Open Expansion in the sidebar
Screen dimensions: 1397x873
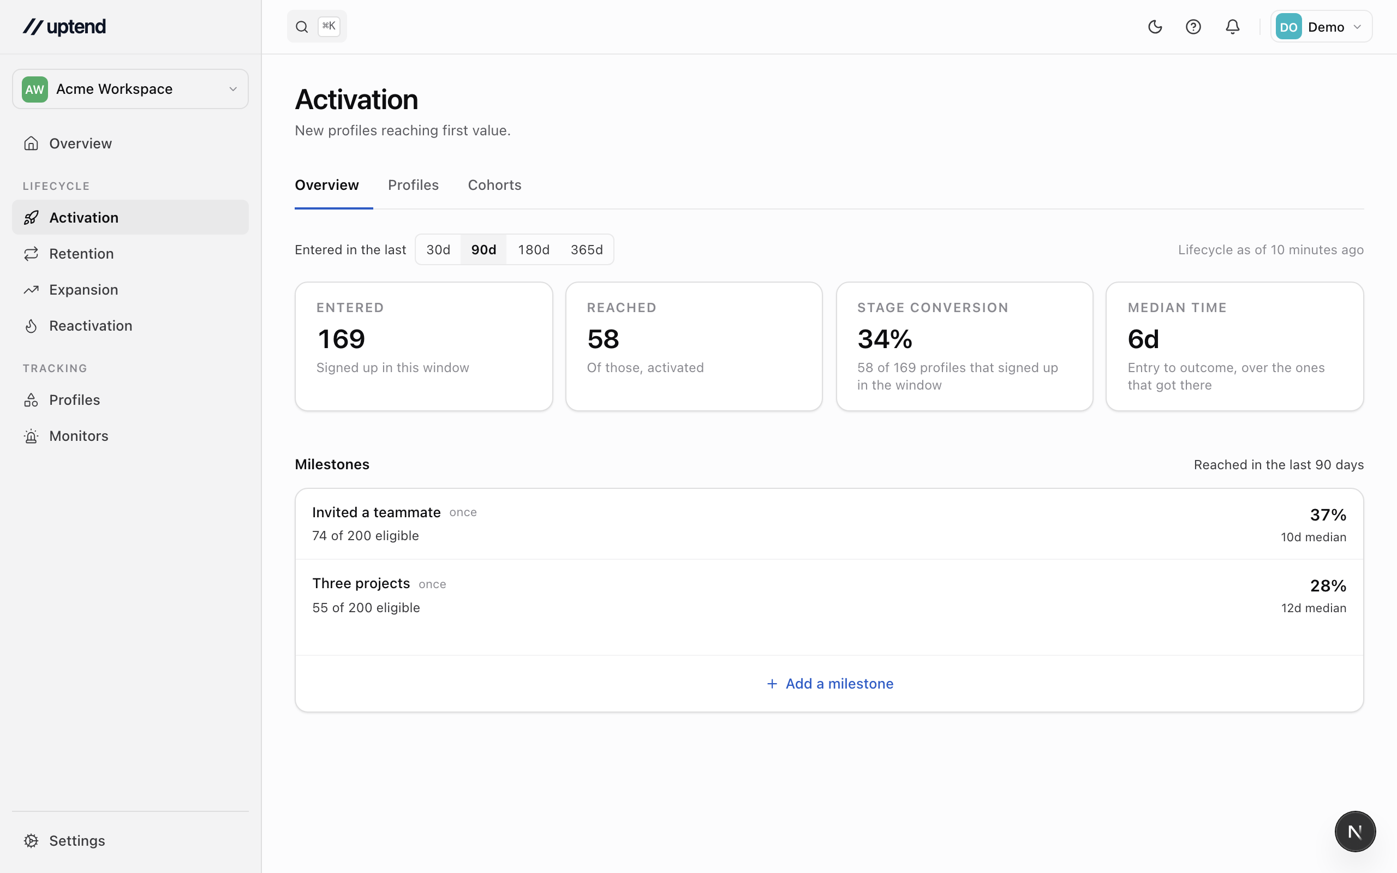pos(130,290)
